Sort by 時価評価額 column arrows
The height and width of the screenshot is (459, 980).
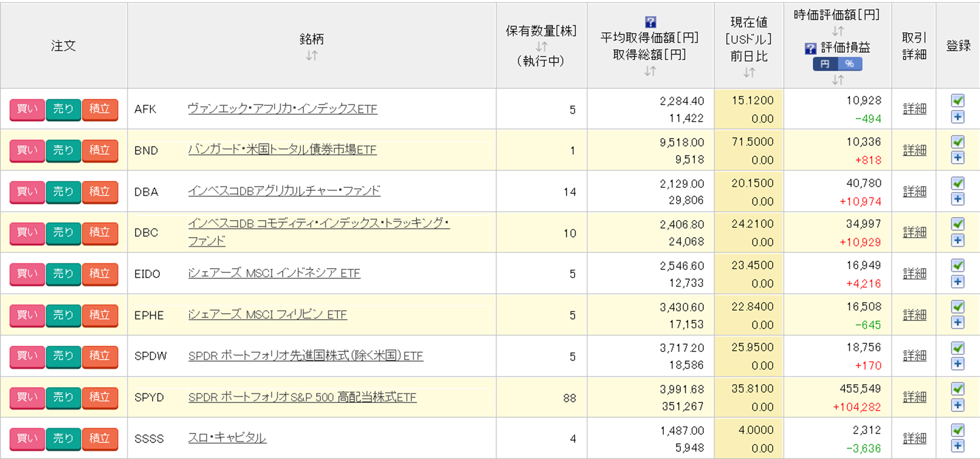click(838, 31)
